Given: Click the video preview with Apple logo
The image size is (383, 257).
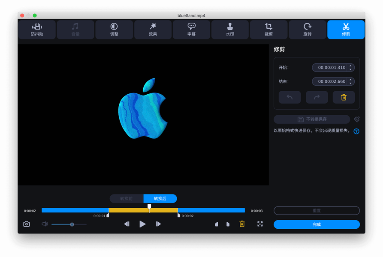Looking at the screenshot, I should pos(143,115).
